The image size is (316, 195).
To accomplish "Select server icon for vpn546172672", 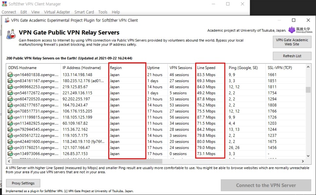I will tap(10, 93).
